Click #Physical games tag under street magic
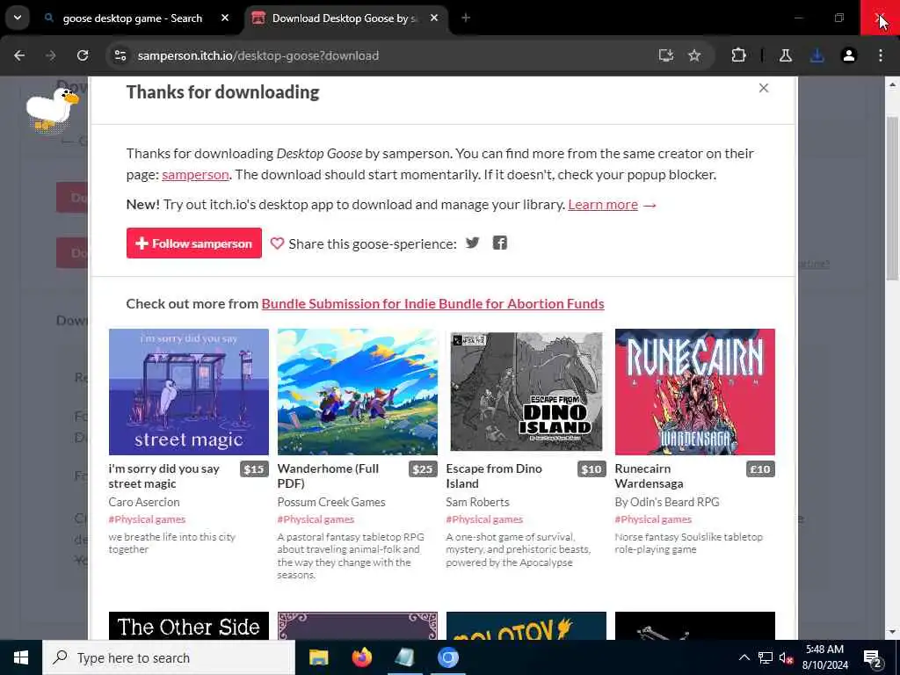 [x=147, y=519]
